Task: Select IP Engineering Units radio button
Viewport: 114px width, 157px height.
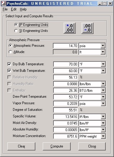Action: click(16, 25)
